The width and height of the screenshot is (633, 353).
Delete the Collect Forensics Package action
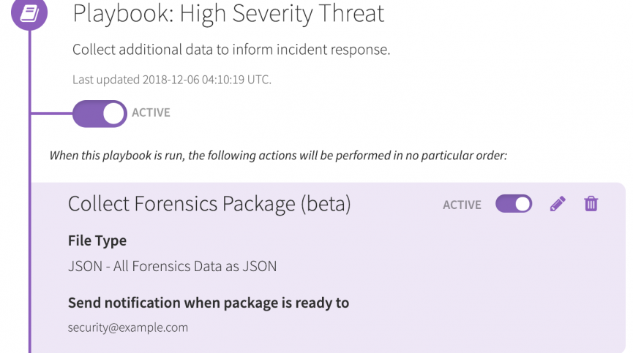[x=591, y=204]
